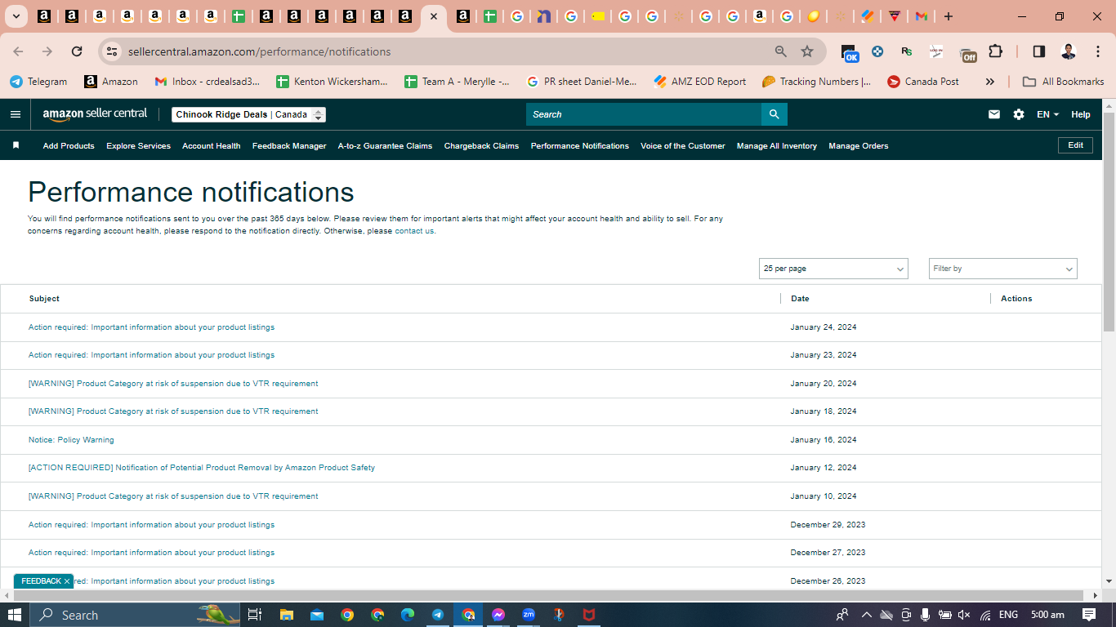Open the Mail app from the taskbar

click(316, 615)
